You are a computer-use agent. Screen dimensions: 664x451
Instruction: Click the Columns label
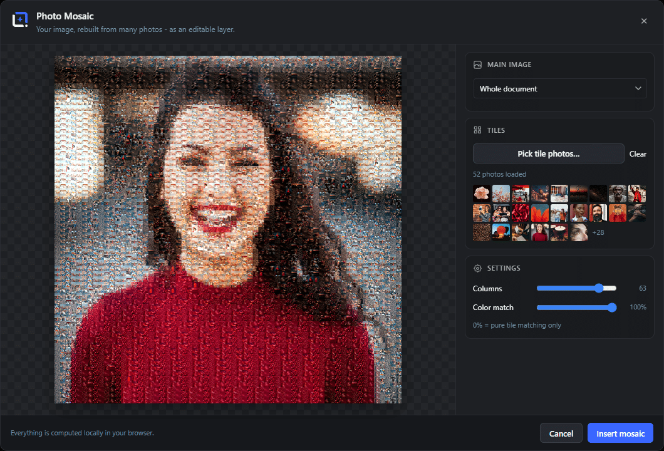[x=487, y=288]
